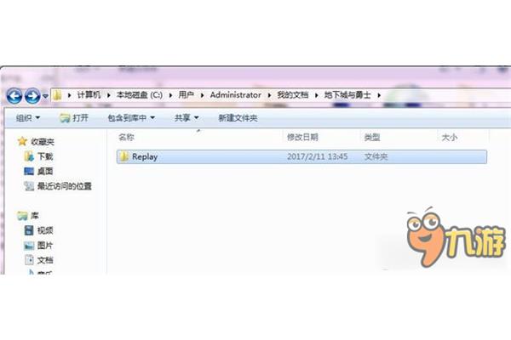Expand the arrow after 用户 in path
This screenshot has width=511, height=340.
(202, 95)
